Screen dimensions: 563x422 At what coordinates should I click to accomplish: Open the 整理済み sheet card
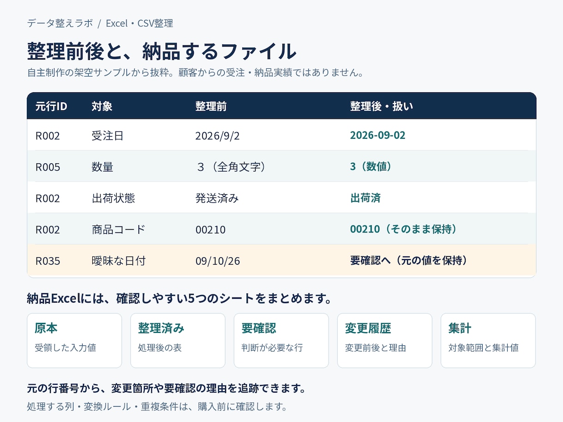[178, 340]
